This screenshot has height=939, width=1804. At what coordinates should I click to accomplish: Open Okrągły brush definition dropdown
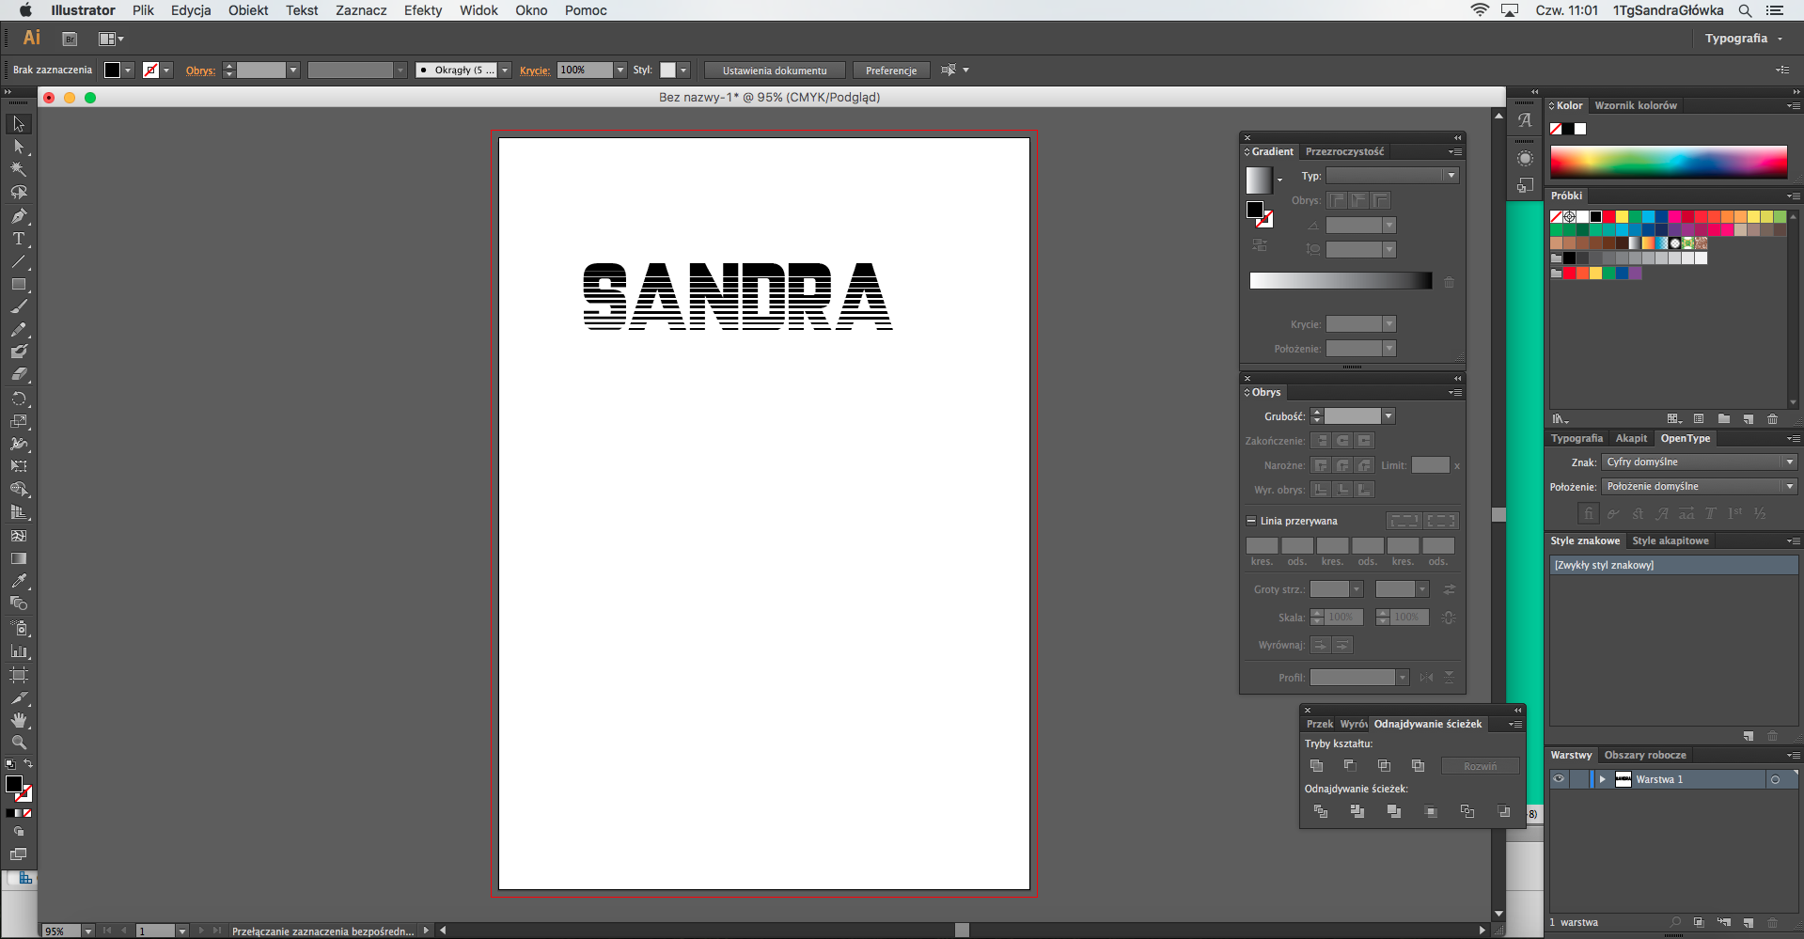[505, 70]
